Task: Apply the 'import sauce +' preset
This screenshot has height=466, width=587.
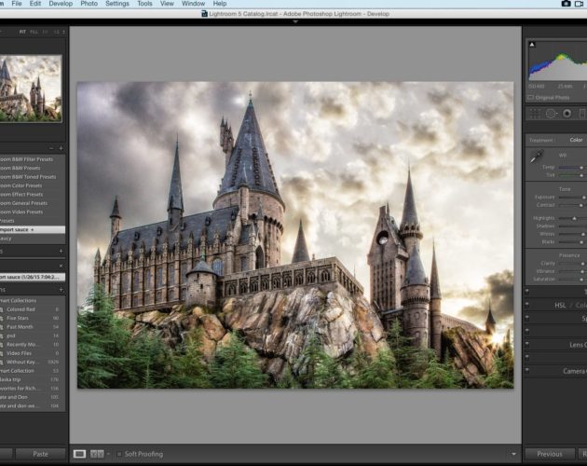Action: (x=33, y=229)
